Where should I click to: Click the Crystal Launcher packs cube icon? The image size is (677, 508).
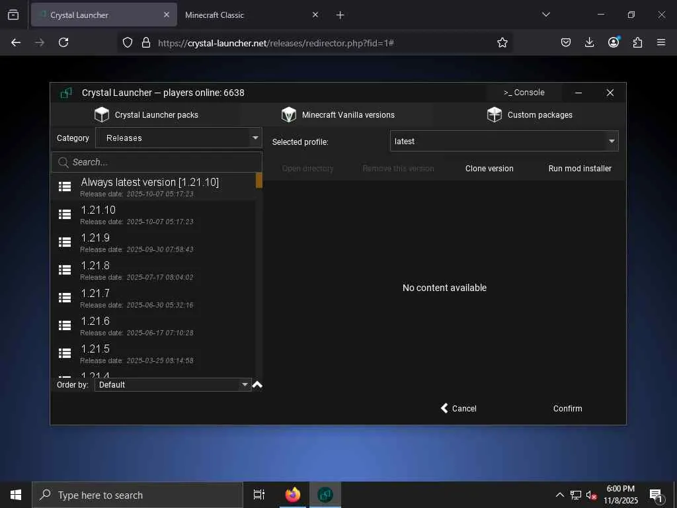(102, 115)
